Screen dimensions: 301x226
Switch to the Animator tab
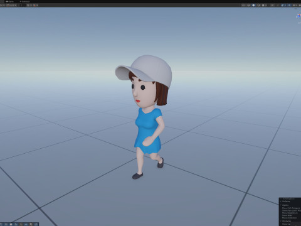coord(24,1)
